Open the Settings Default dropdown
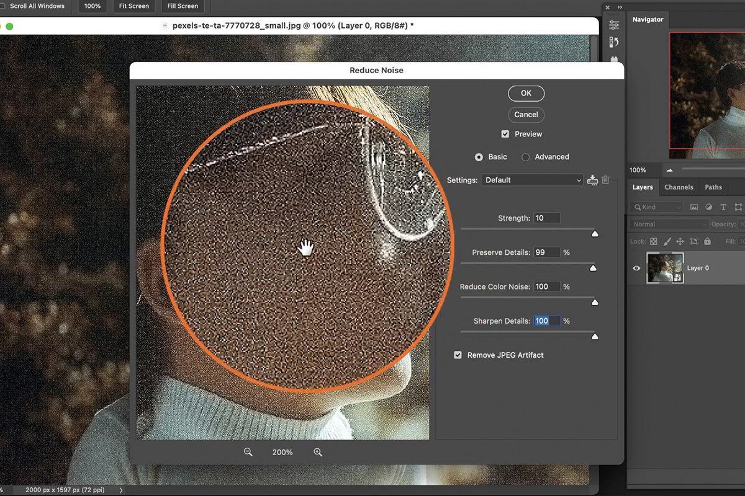The height and width of the screenshot is (496, 745). click(x=532, y=180)
